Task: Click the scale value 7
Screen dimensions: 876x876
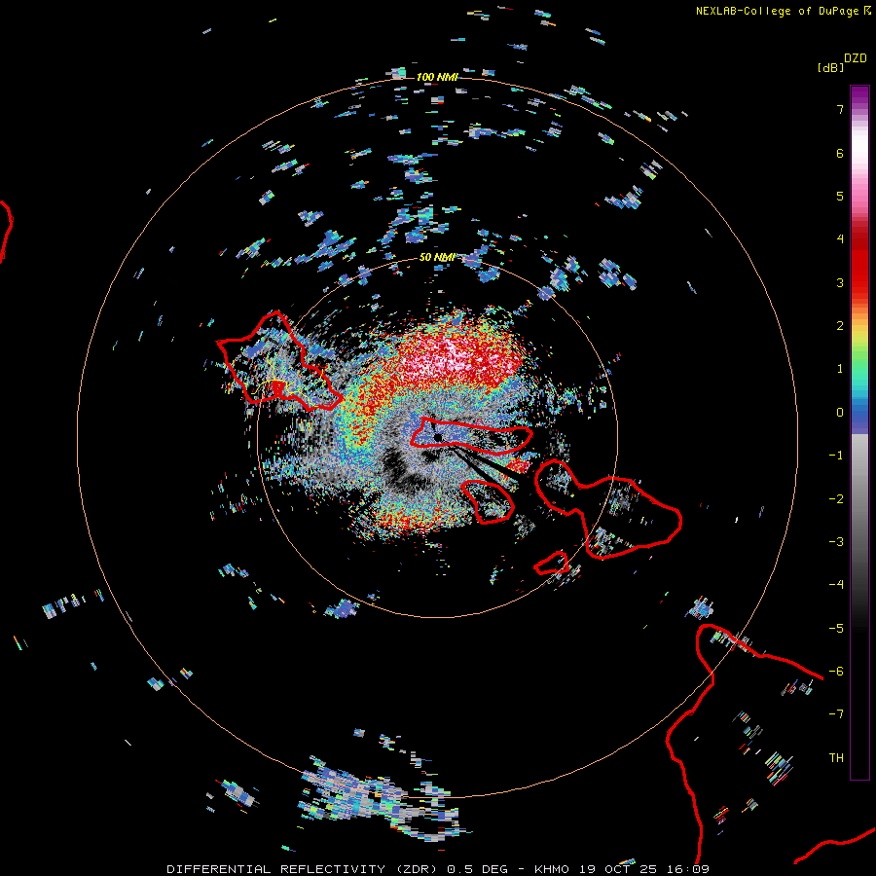Action: (x=840, y=109)
